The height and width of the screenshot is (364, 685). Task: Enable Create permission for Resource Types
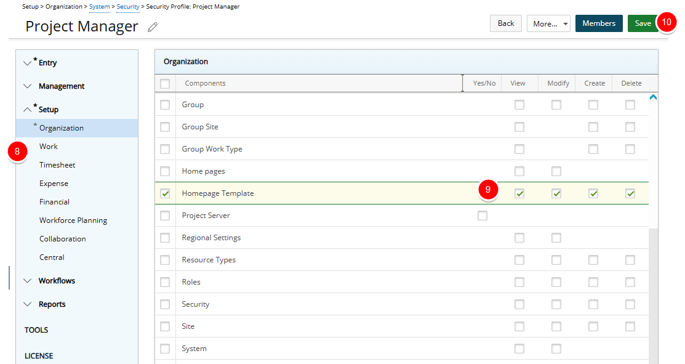(593, 259)
